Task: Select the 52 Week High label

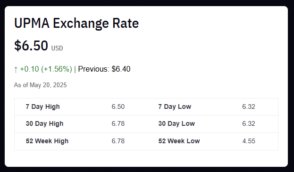Action: [x=47, y=141]
